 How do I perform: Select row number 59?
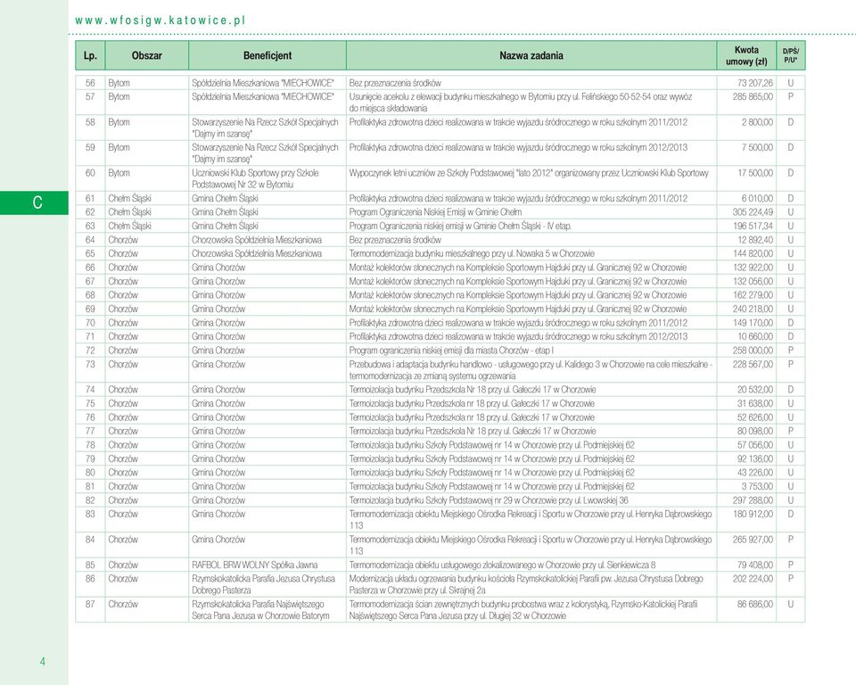coord(90,147)
